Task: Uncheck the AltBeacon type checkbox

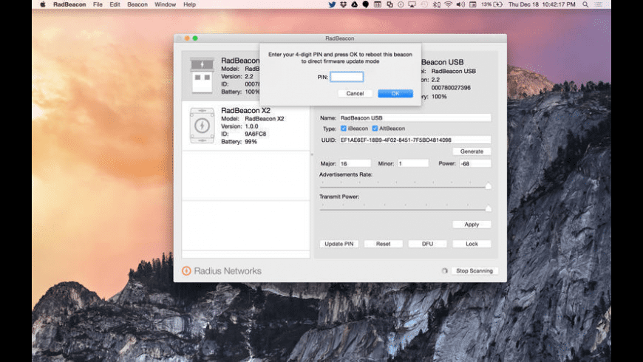Action: [x=375, y=129]
